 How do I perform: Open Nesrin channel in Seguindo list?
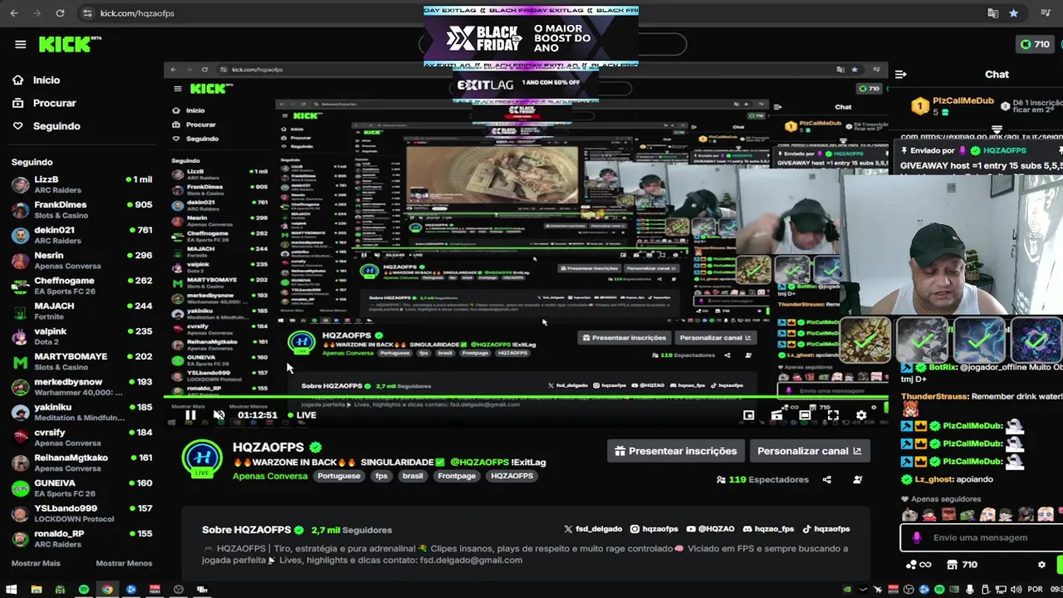(x=81, y=260)
